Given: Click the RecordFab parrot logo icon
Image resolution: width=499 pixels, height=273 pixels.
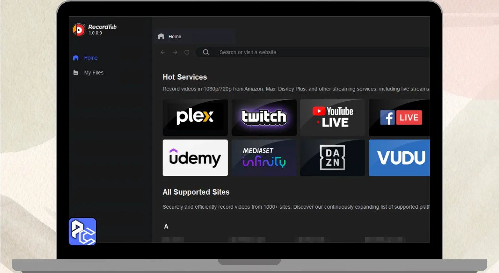Looking at the screenshot, I should point(79,30).
